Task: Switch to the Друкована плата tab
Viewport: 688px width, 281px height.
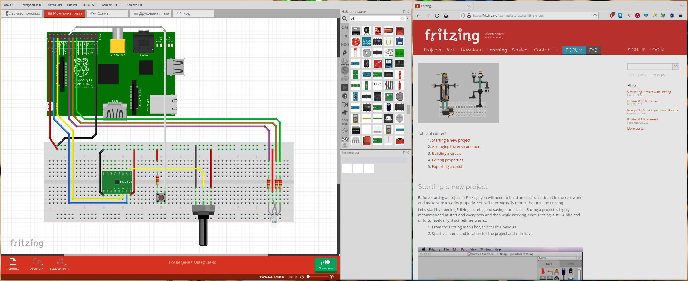Action: tap(150, 13)
